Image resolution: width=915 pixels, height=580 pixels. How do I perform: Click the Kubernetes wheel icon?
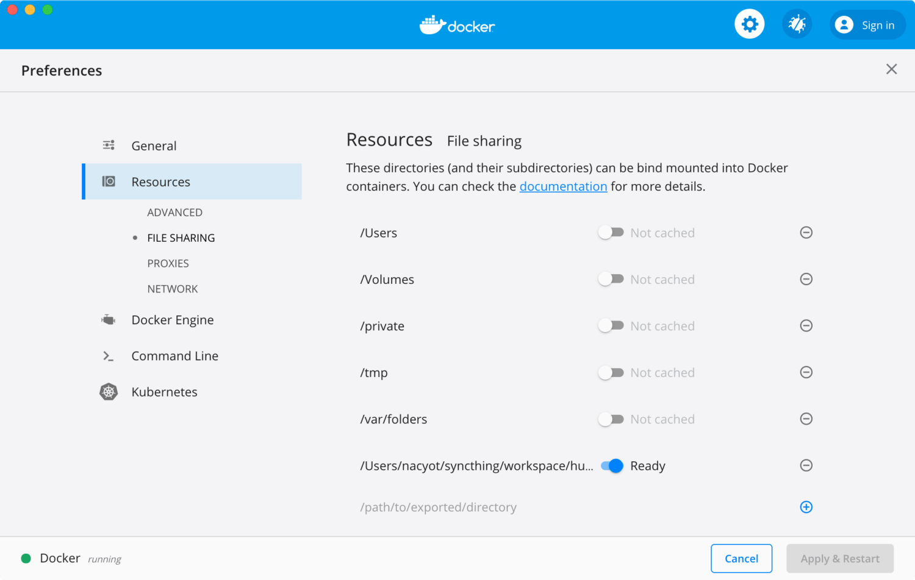109,392
